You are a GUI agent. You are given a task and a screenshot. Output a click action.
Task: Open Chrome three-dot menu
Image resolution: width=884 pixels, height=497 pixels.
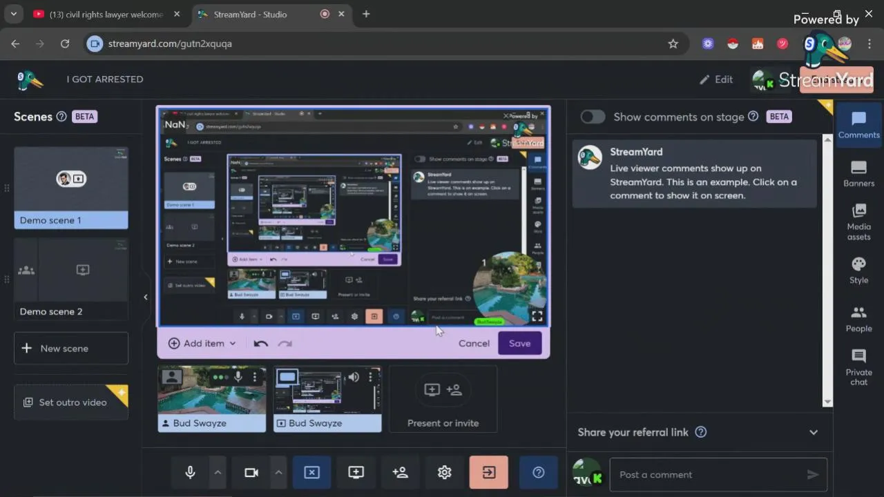(869, 43)
